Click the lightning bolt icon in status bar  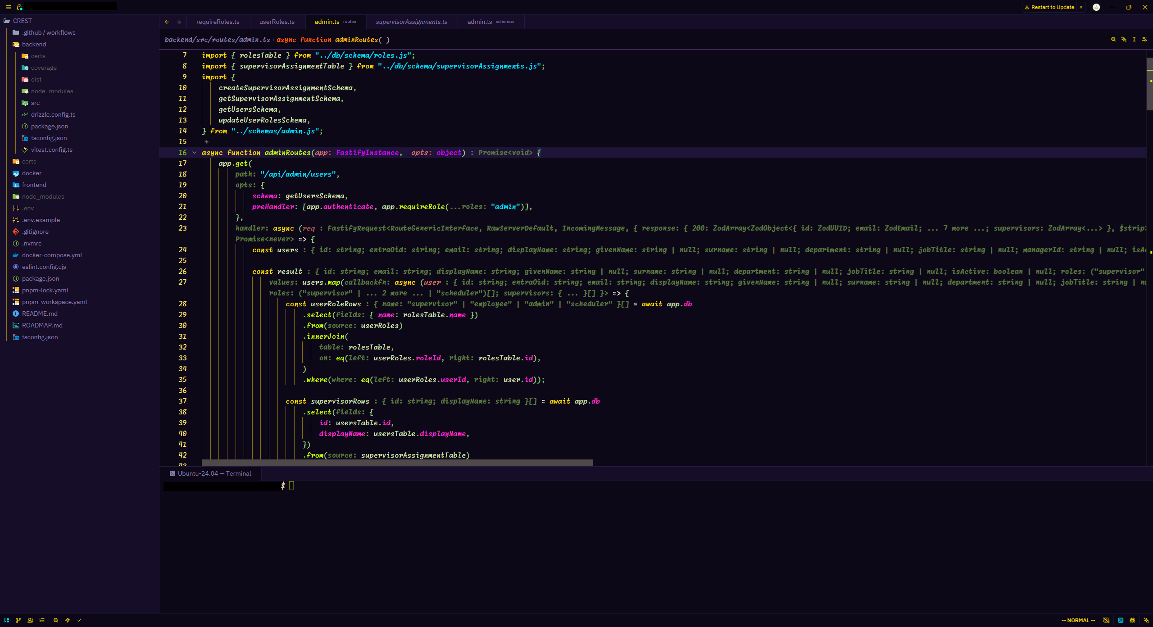point(68,620)
